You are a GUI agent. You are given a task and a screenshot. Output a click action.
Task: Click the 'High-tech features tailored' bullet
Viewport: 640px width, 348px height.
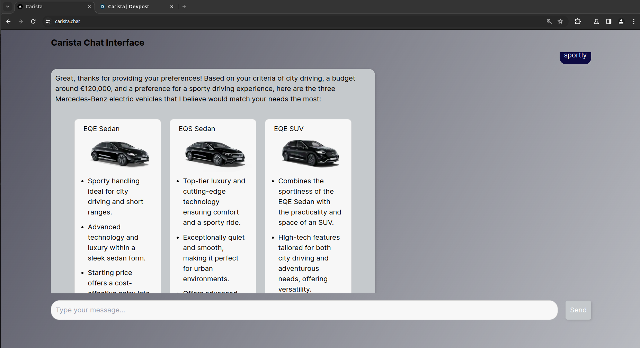tap(309, 263)
